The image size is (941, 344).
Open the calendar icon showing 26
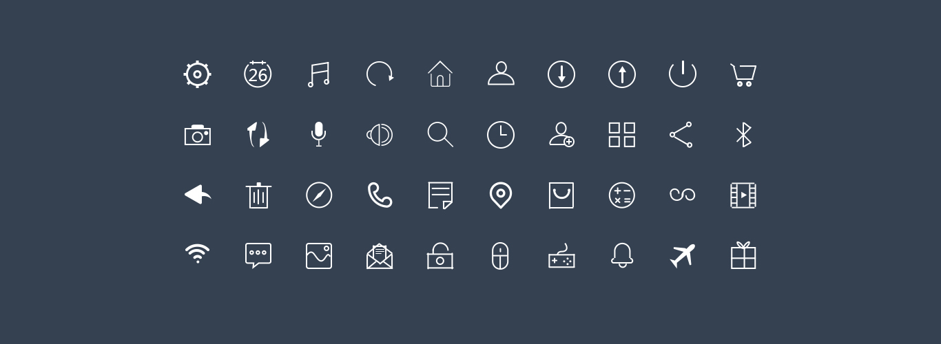[258, 74]
